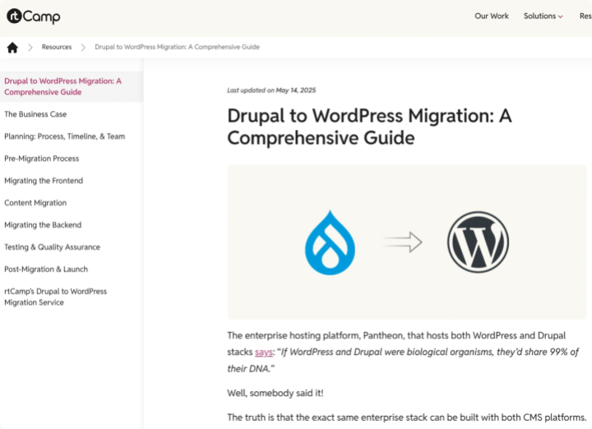Click the rtCamp logo
Screen dimensions: 592x429
33,16
